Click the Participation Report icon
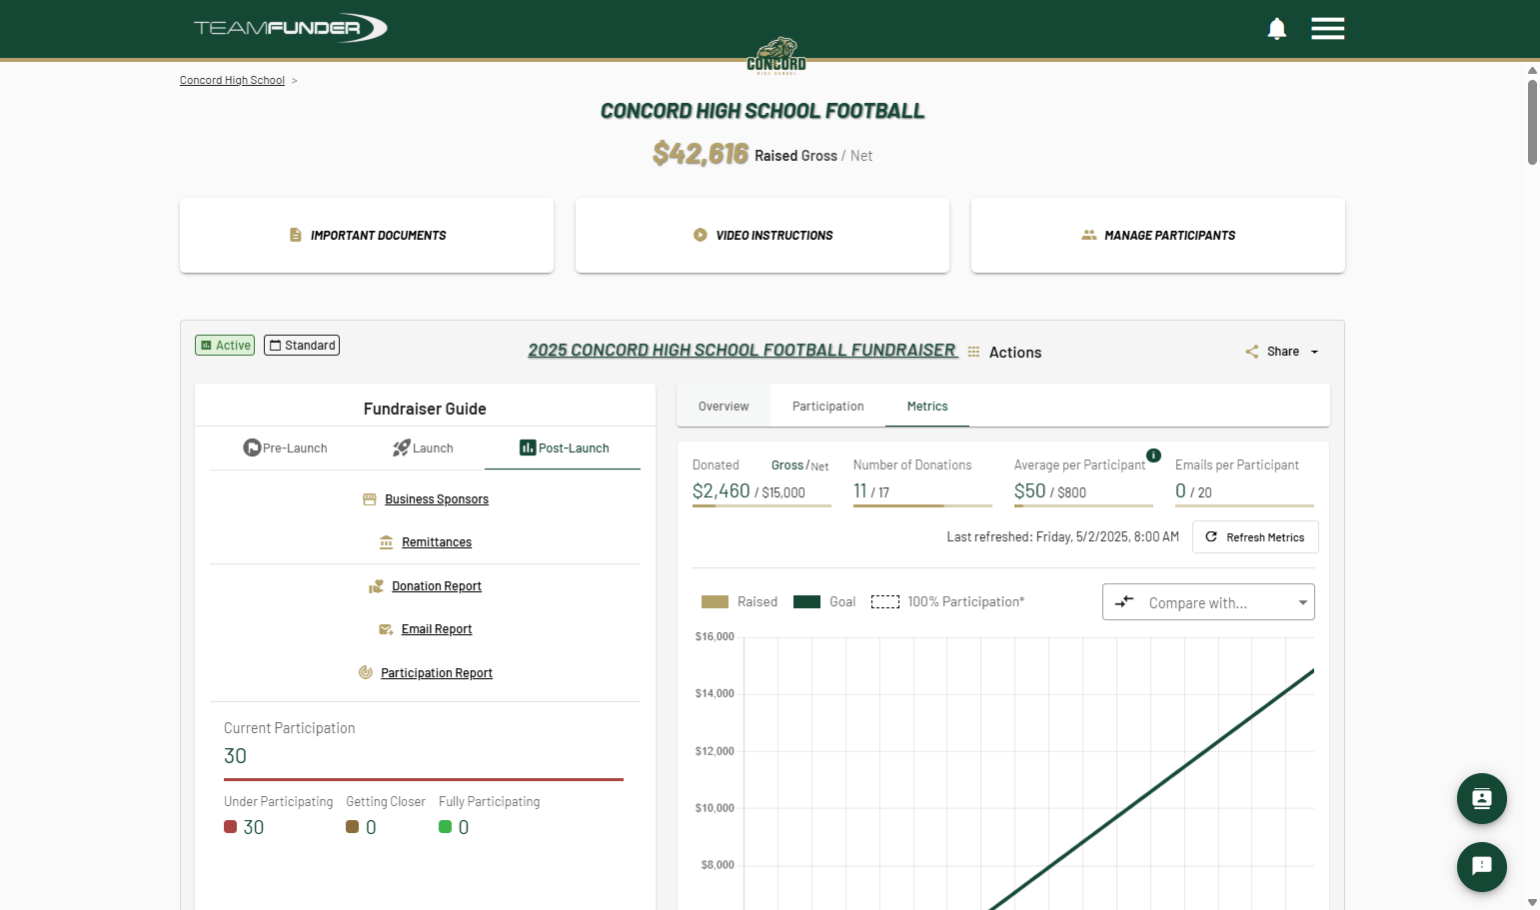This screenshot has width=1540, height=910. [366, 672]
